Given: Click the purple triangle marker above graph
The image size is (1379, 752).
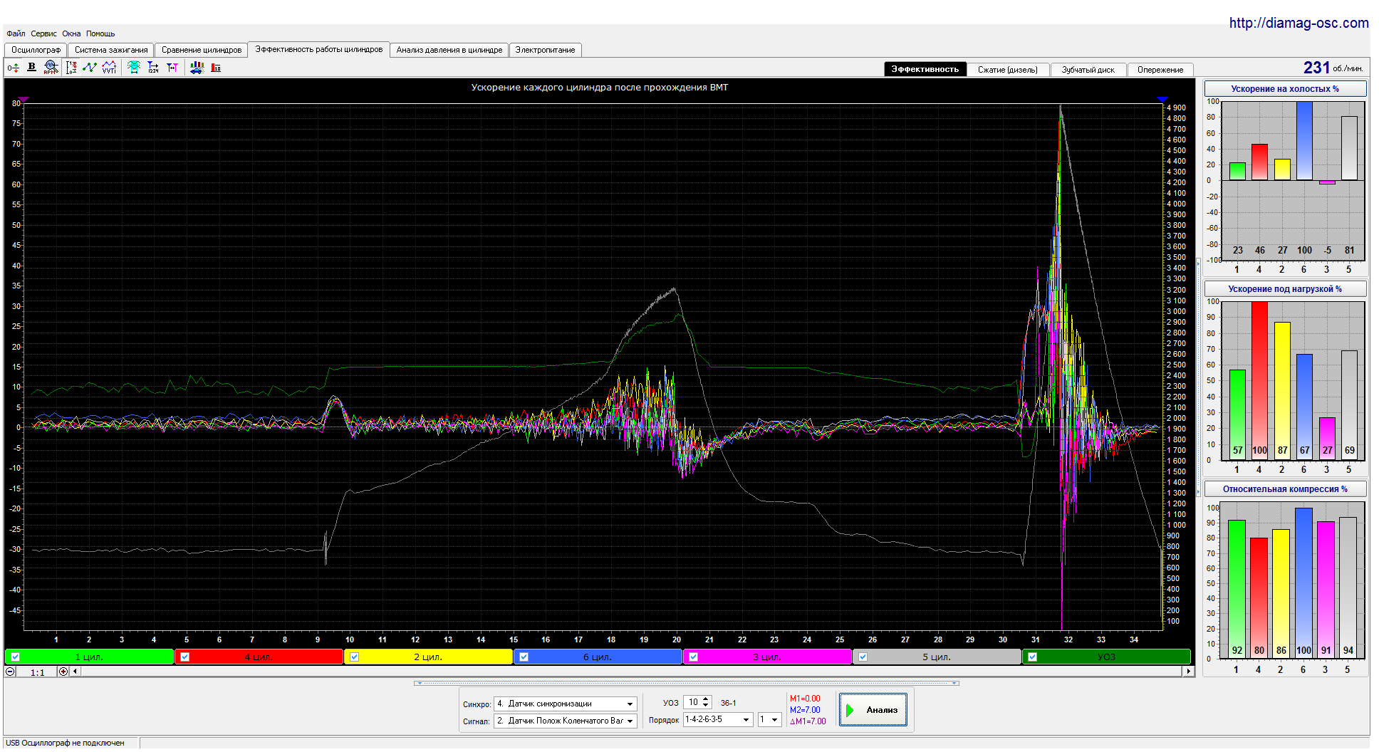Looking at the screenshot, I should [24, 100].
